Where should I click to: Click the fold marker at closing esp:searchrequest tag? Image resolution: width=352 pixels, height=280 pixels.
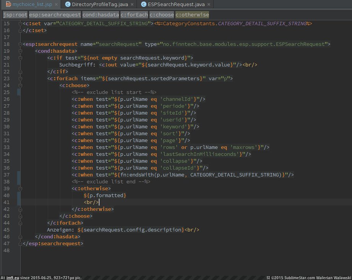coord(20,244)
